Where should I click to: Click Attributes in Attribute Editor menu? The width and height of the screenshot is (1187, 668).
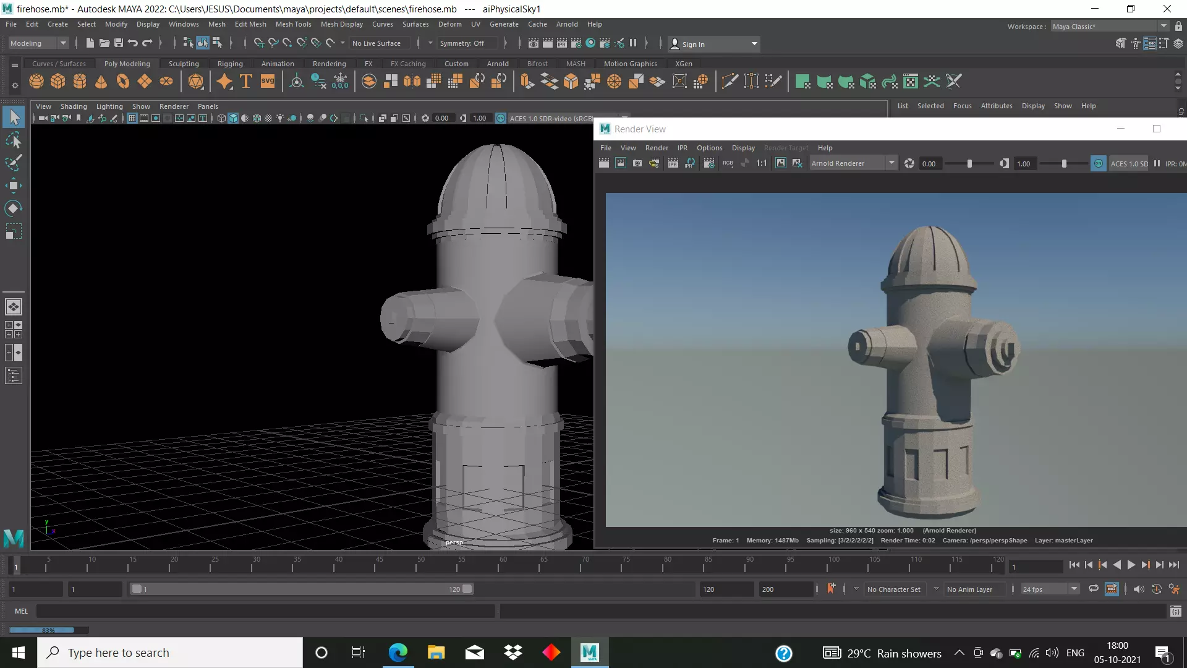(997, 106)
